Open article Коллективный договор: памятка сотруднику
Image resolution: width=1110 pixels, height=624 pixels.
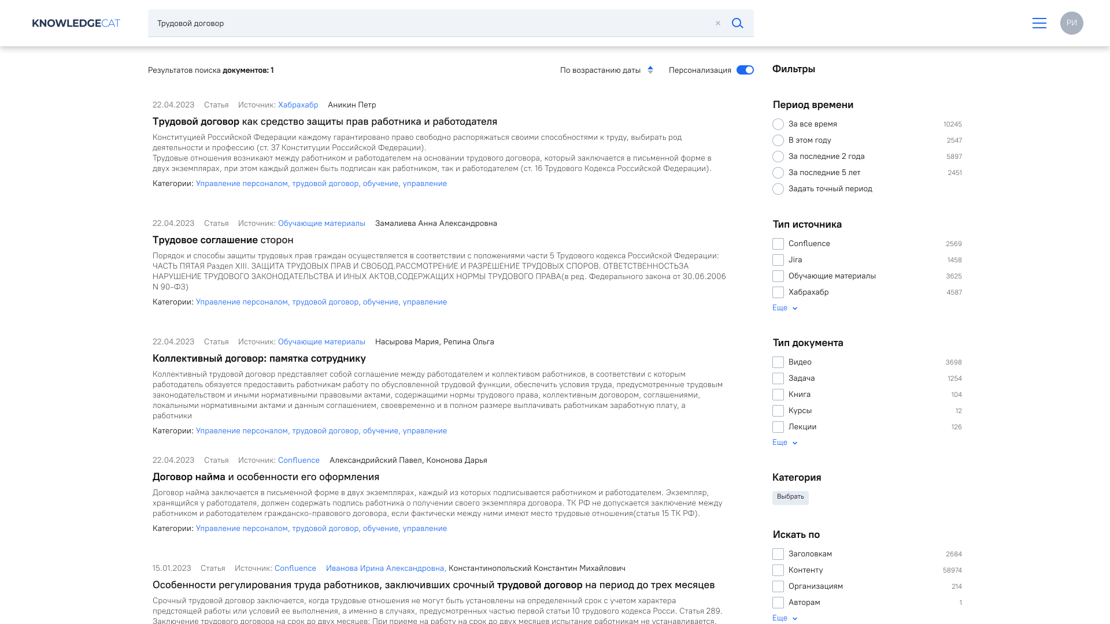(x=259, y=359)
